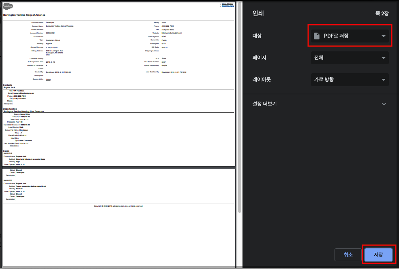Click the industry value Apparel
This screenshot has width=399, height=269.
pyautogui.click(x=49, y=44)
